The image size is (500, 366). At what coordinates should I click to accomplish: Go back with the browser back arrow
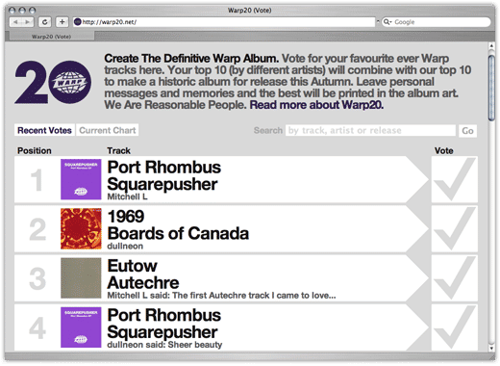[15, 22]
